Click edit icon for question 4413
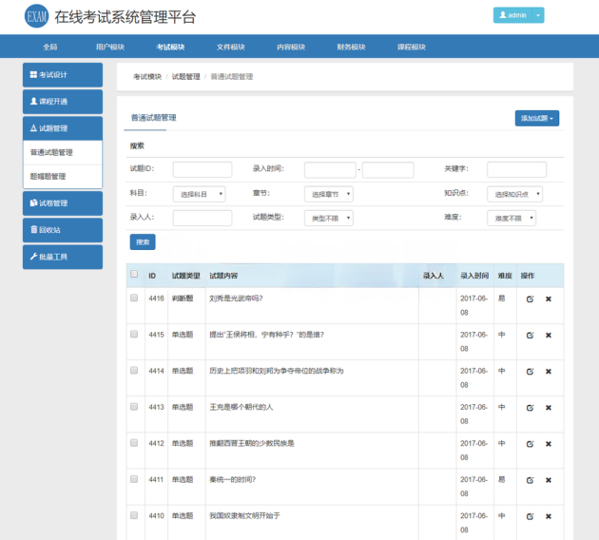Viewport: 599px width, 540px height. click(530, 407)
